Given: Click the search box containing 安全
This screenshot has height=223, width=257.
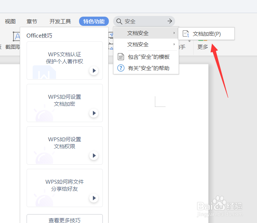Looking at the screenshot, I should pyautogui.click(x=144, y=21).
